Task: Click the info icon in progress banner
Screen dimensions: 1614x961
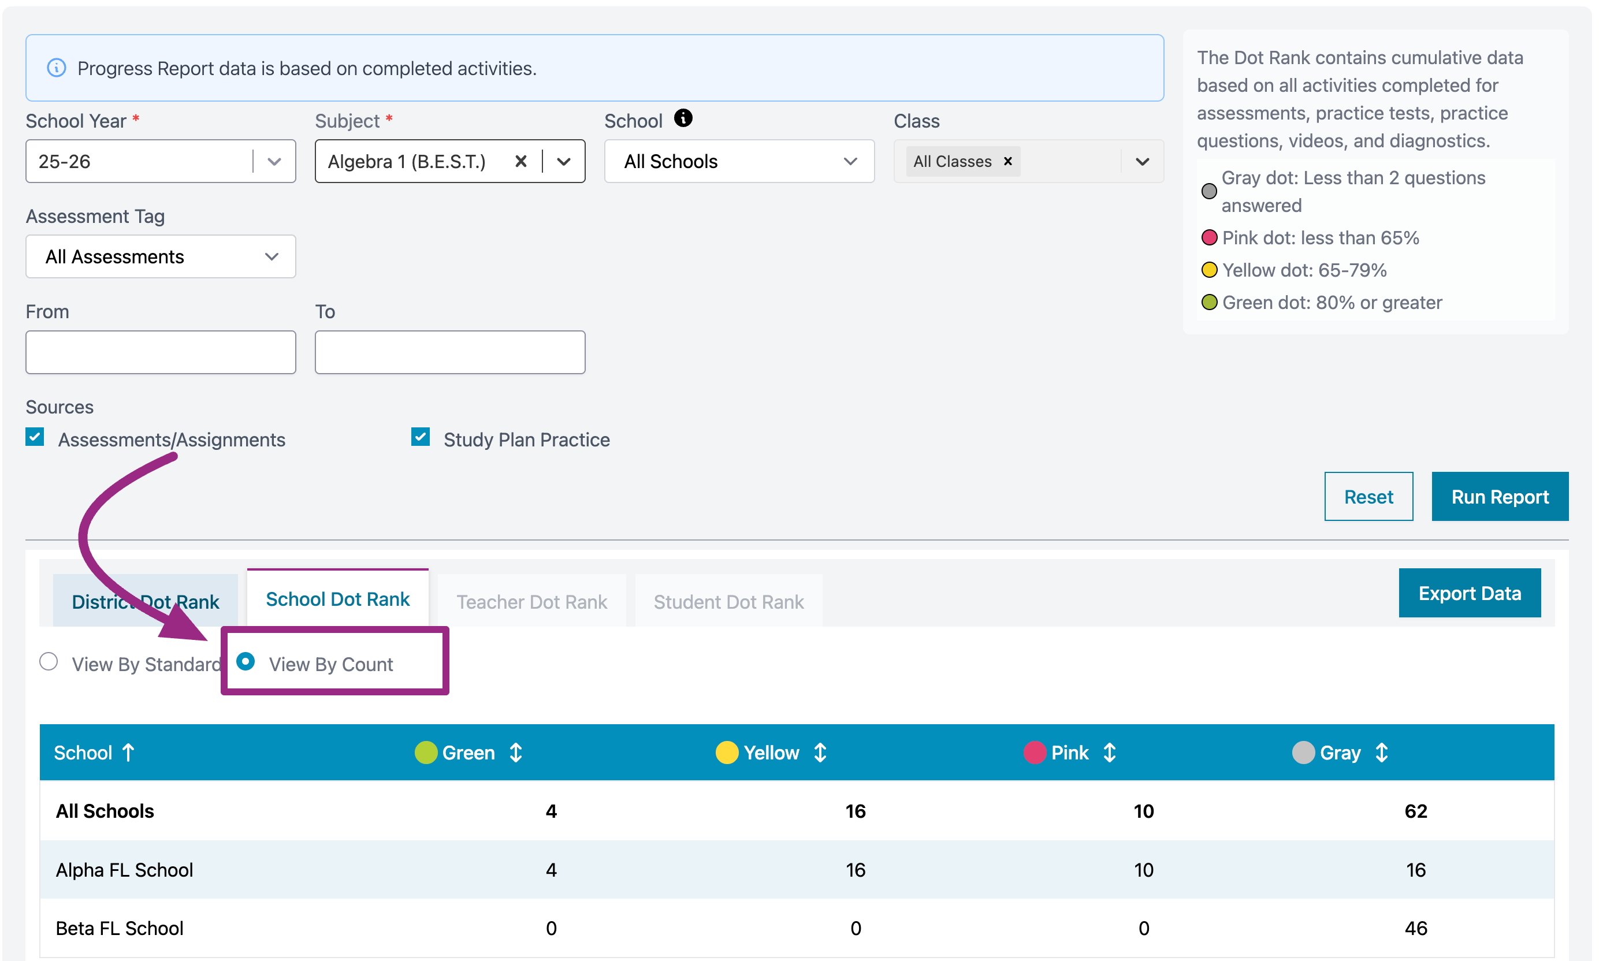Action: pos(57,68)
